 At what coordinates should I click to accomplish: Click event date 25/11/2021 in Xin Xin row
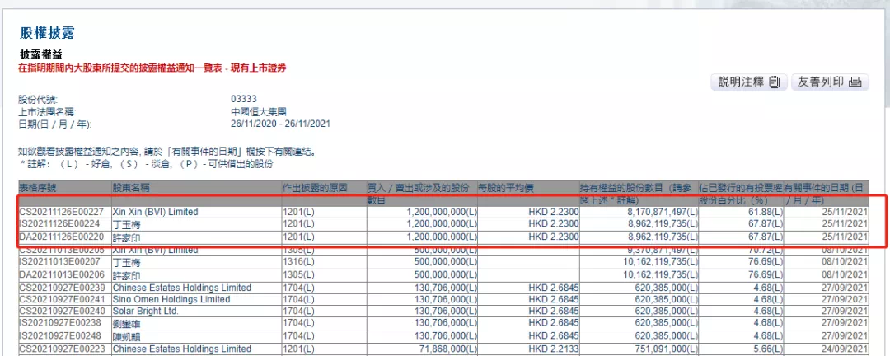[846, 212]
